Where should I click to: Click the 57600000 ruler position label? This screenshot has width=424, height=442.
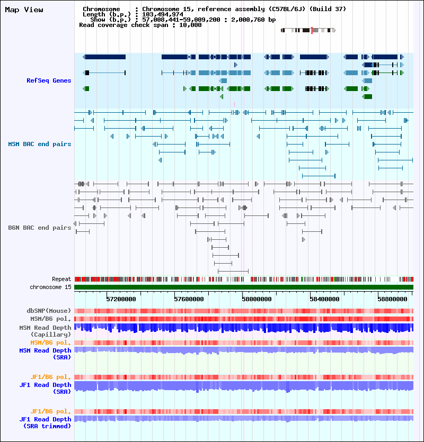189,299
